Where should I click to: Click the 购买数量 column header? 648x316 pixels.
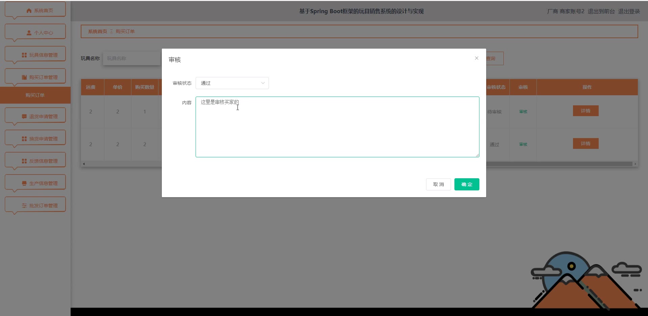click(145, 87)
